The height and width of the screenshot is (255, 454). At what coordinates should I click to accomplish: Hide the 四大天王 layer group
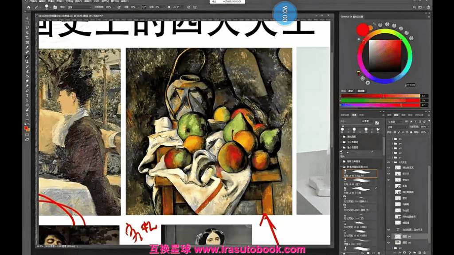click(x=389, y=162)
